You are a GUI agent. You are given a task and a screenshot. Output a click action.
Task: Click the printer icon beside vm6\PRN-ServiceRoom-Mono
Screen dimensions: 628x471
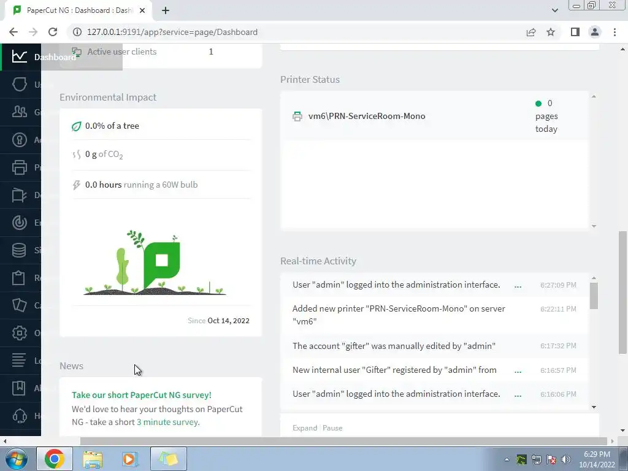[x=297, y=117]
